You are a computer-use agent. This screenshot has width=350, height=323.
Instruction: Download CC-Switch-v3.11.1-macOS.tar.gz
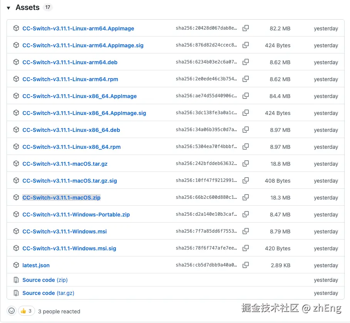(x=65, y=164)
